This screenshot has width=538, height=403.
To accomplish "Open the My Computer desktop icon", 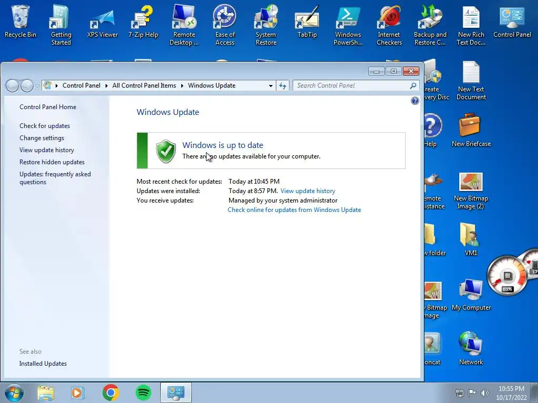I will (x=471, y=294).
